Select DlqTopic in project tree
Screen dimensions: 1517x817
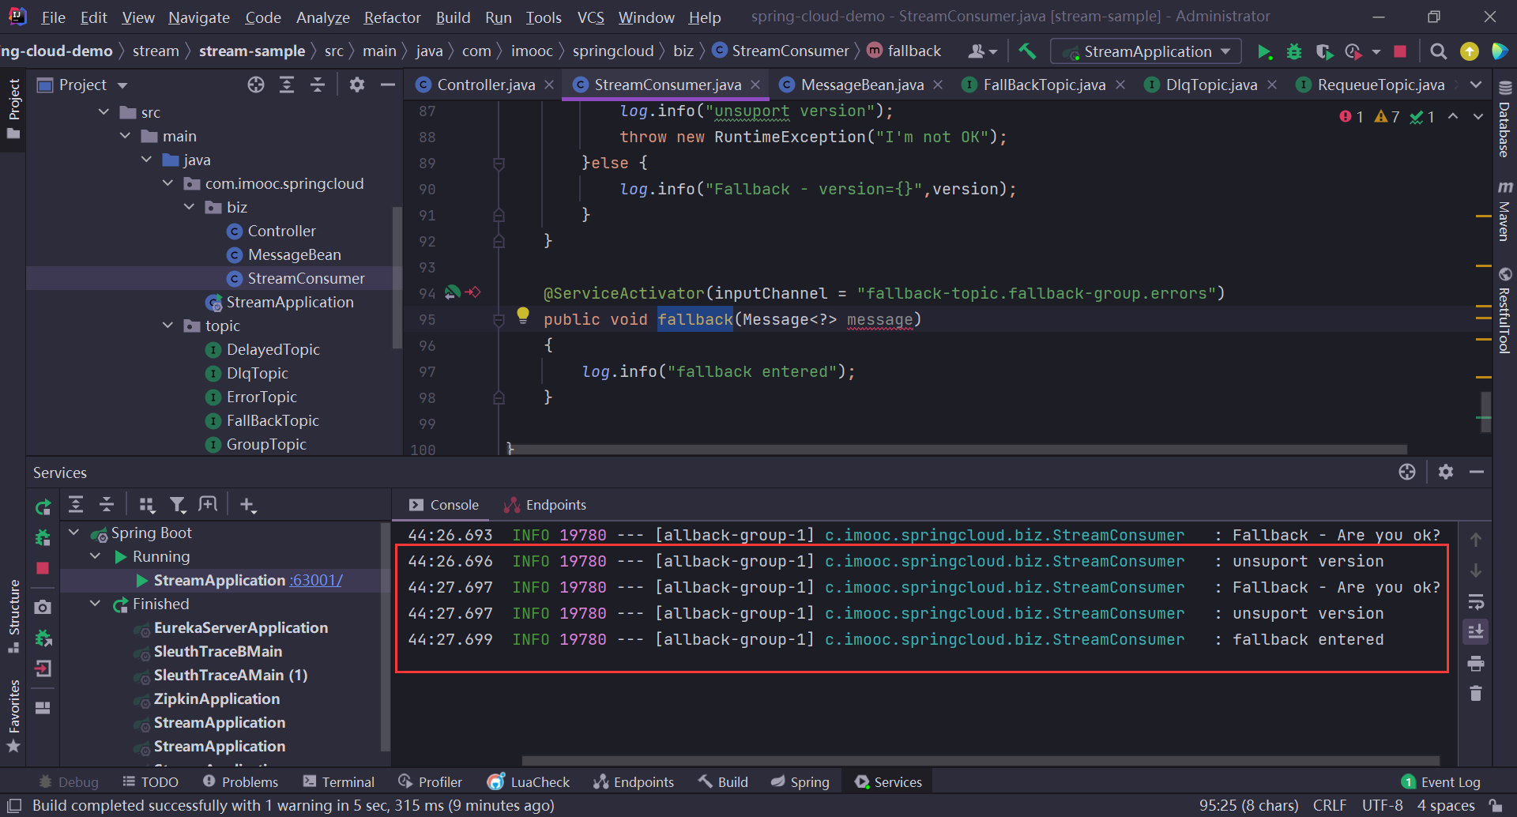tap(257, 373)
